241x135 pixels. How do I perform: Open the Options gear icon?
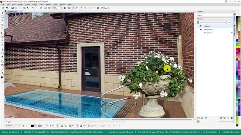pos(98,8)
